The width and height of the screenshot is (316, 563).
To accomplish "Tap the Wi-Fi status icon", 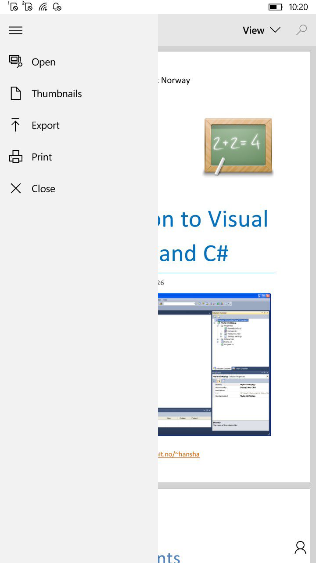I will tap(43, 7).
